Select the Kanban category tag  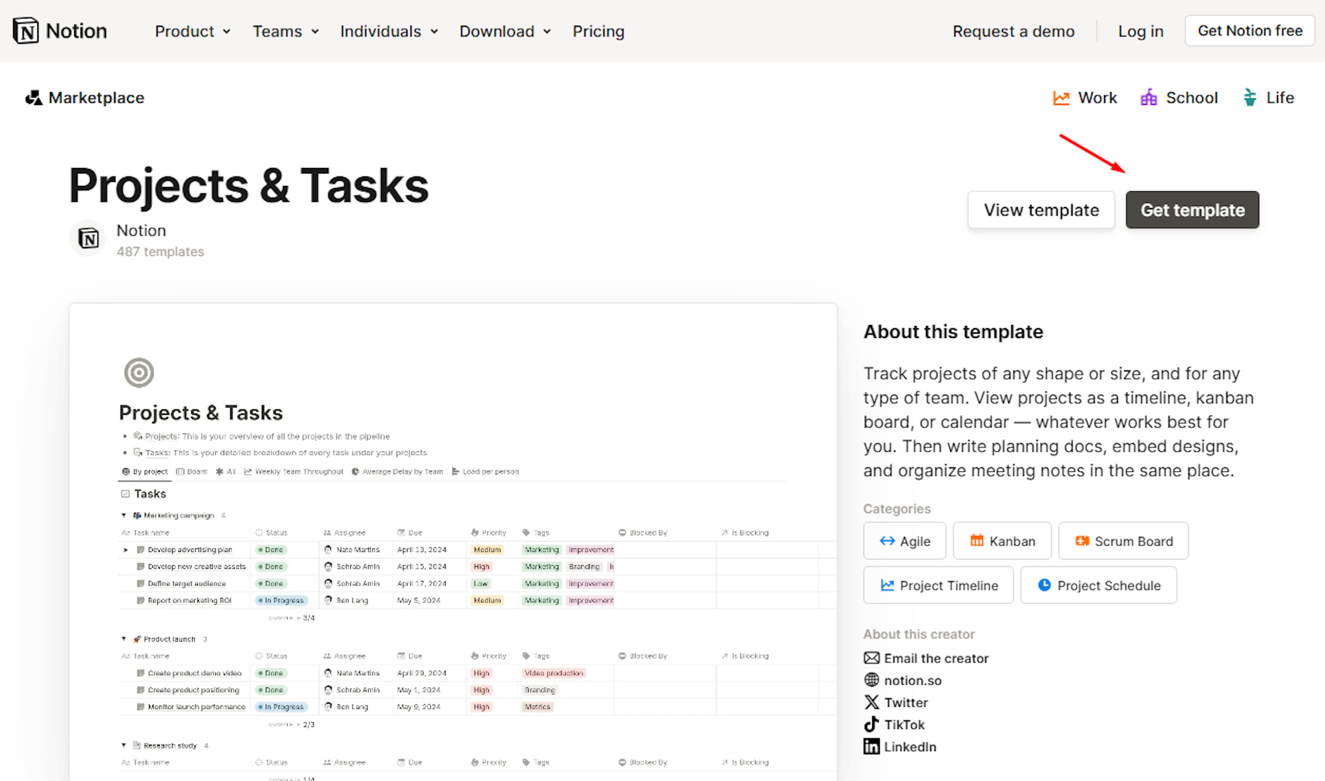click(1002, 541)
